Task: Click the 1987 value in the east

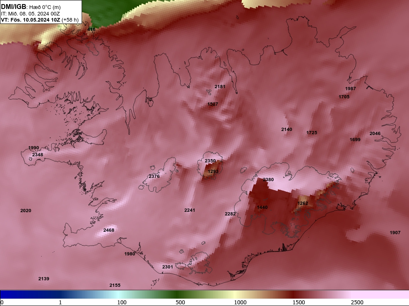Action: 351,89
